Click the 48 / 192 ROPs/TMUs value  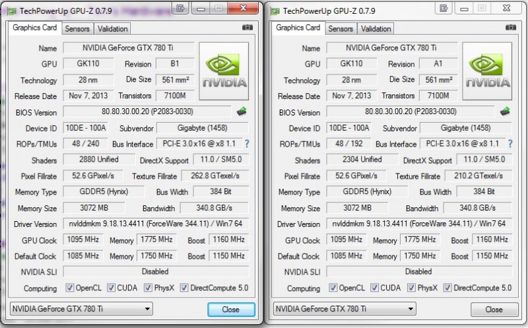(x=349, y=144)
